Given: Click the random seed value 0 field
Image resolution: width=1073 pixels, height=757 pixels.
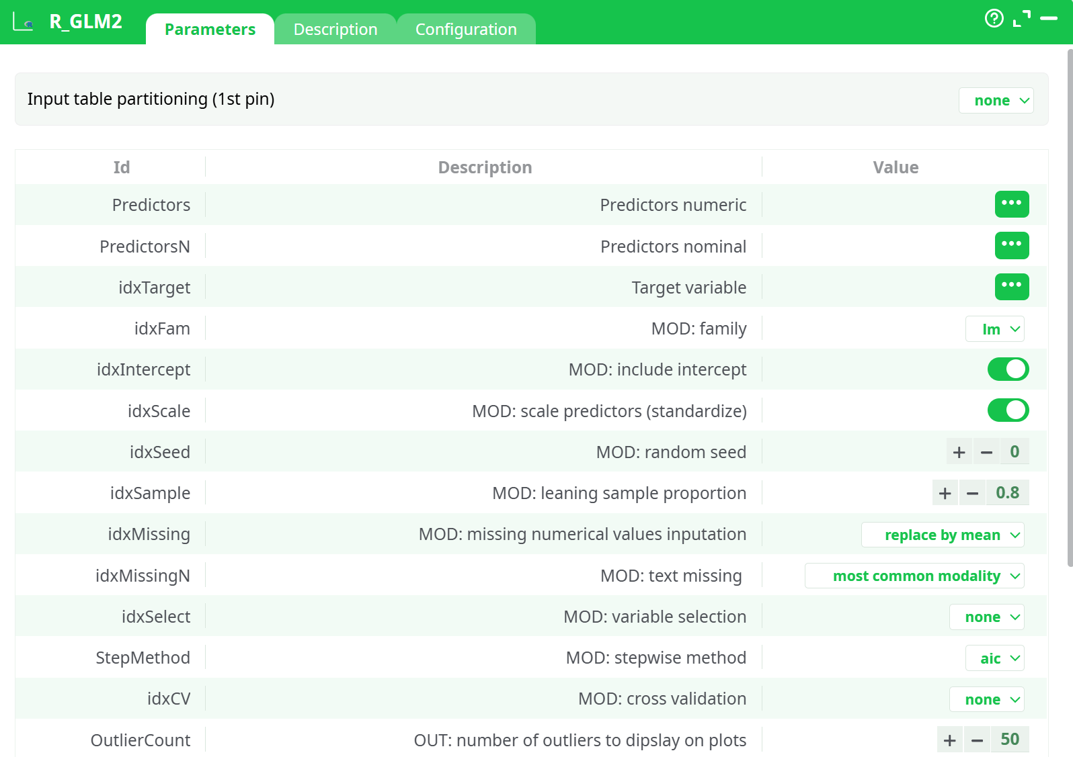Looking at the screenshot, I should click(x=1015, y=452).
